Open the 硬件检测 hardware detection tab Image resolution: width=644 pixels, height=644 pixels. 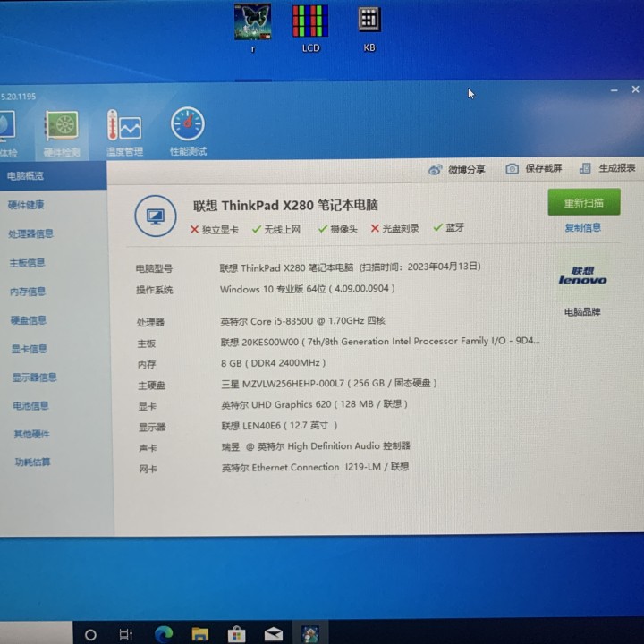click(x=62, y=134)
